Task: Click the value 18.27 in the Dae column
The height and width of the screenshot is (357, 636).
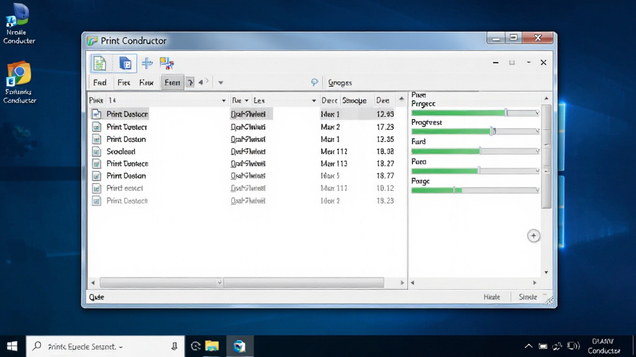Action: (x=385, y=164)
